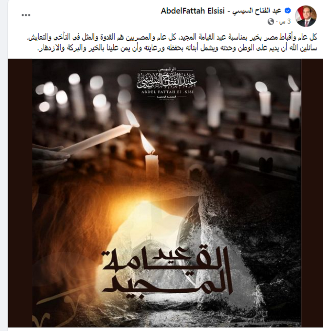
Task: Click the second line beginning with سائلين الله
Action: [177, 48]
